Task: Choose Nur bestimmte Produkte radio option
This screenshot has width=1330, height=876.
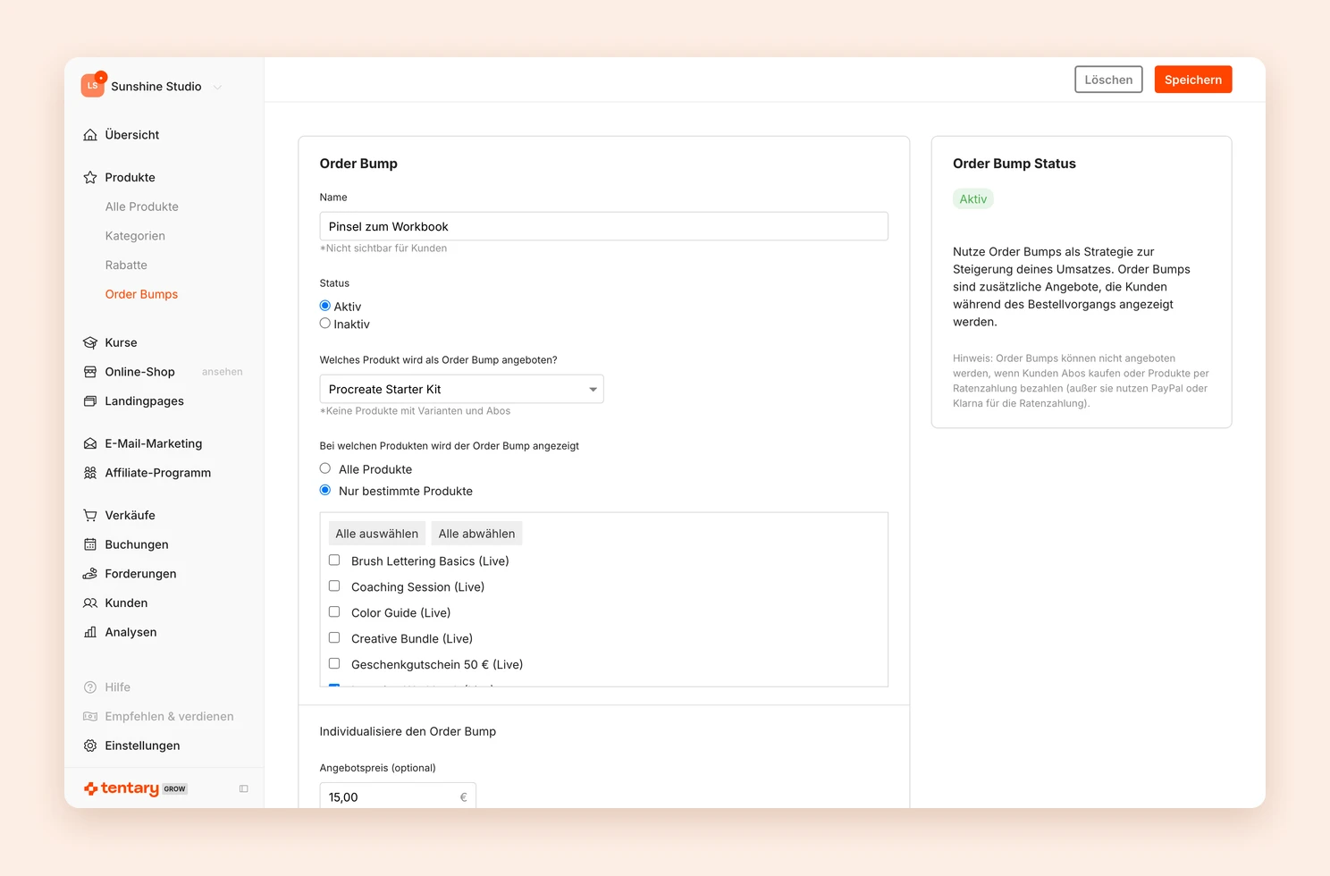Action: [x=325, y=490]
